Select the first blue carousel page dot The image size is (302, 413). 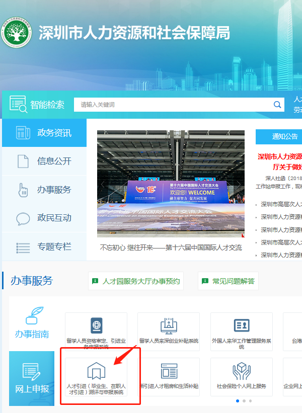pos(238,401)
